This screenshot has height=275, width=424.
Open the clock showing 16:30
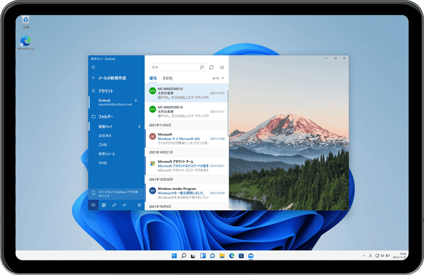click(399, 256)
